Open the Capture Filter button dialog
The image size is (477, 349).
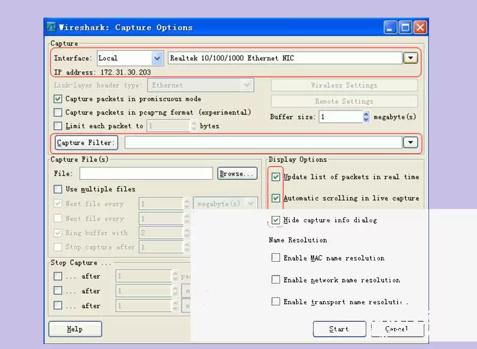[86, 143]
